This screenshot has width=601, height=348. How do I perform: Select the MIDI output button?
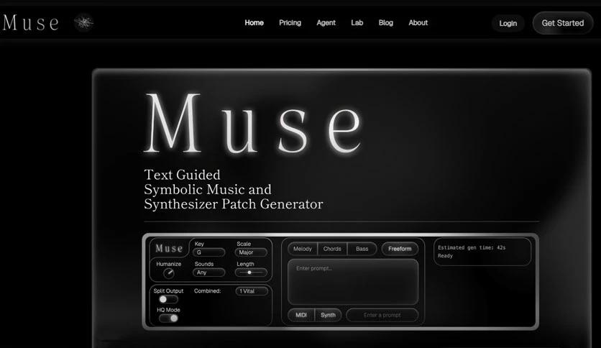coord(301,315)
